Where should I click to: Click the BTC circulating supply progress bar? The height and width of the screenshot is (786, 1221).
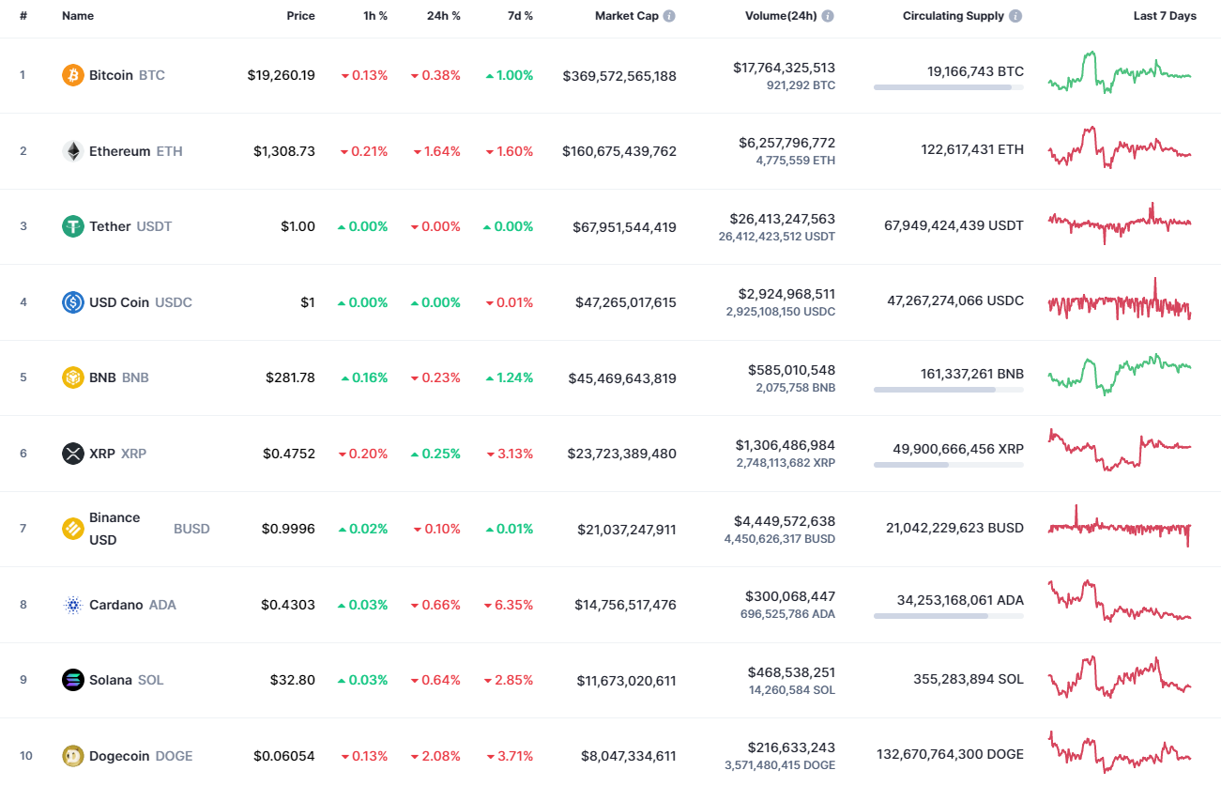coord(949,87)
